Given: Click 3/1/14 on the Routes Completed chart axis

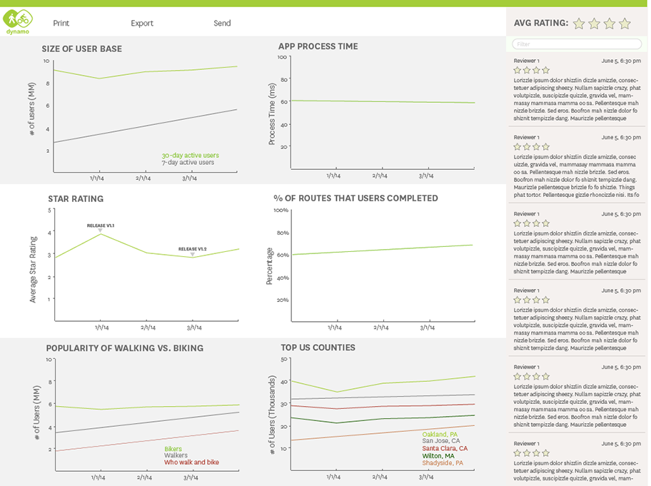Looking at the screenshot, I should [x=427, y=328].
